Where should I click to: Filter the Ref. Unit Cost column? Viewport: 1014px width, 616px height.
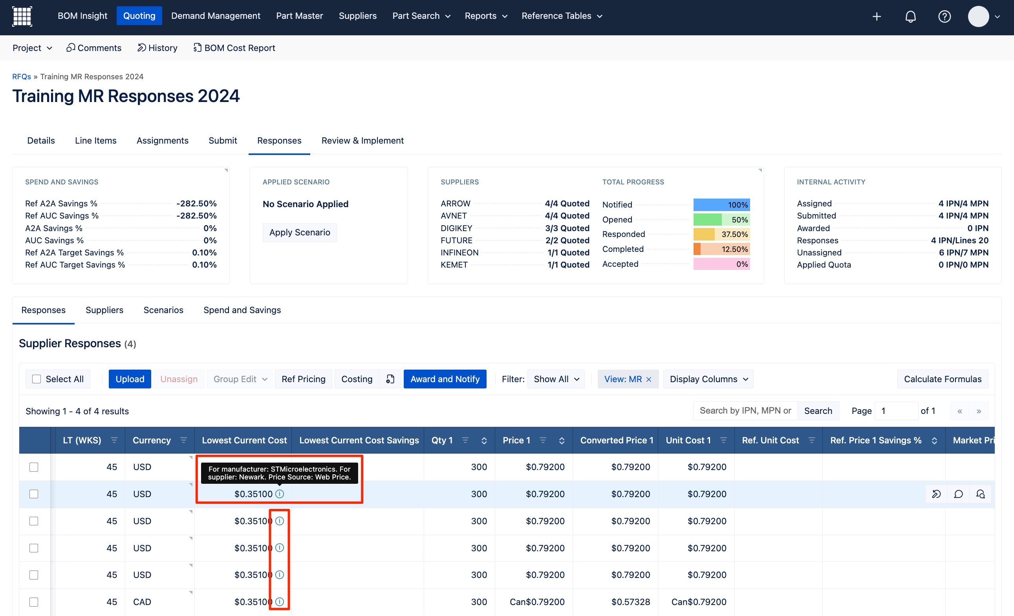811,440
